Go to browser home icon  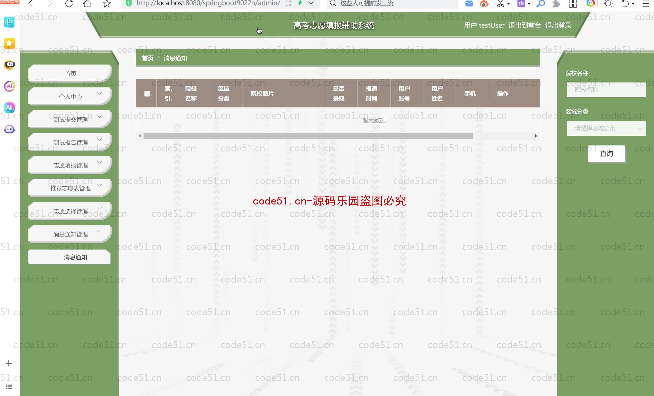[87, 3]
